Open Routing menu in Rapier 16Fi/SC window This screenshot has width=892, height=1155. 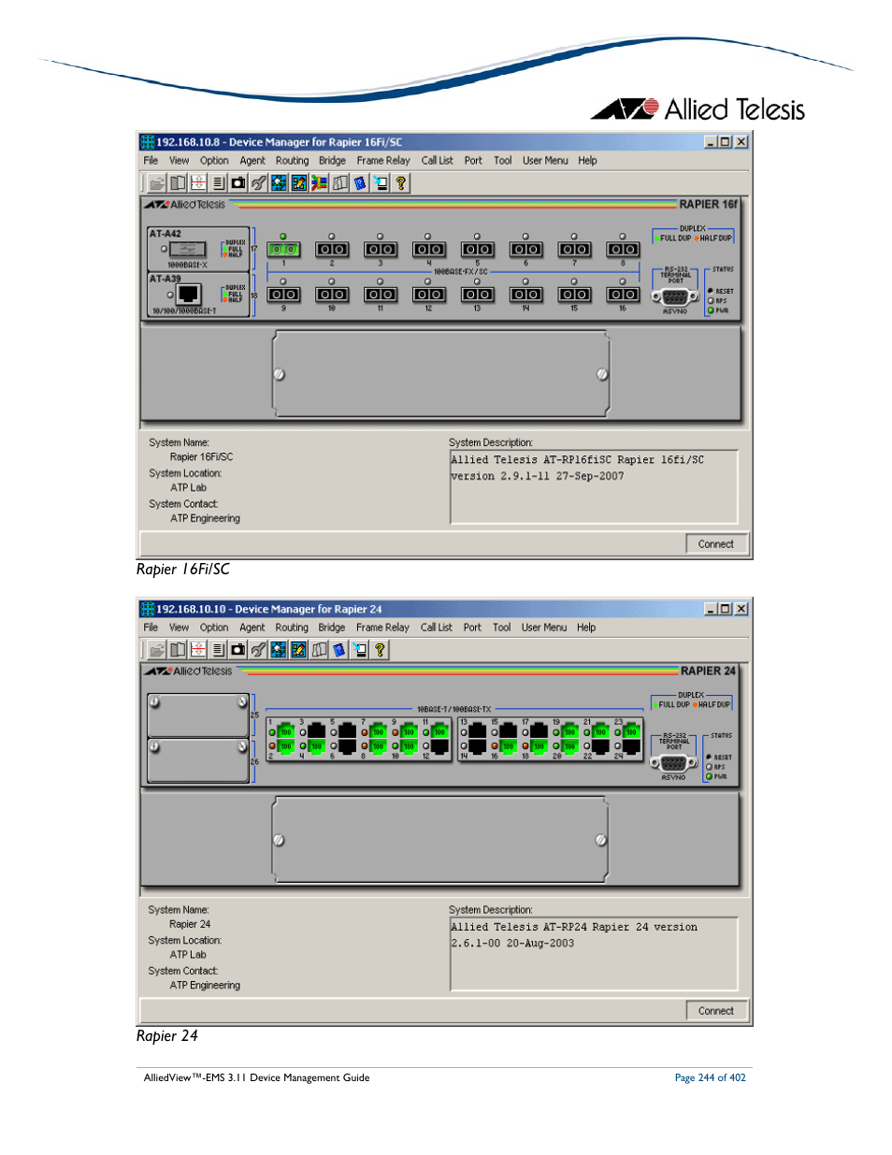click(292, 161)
